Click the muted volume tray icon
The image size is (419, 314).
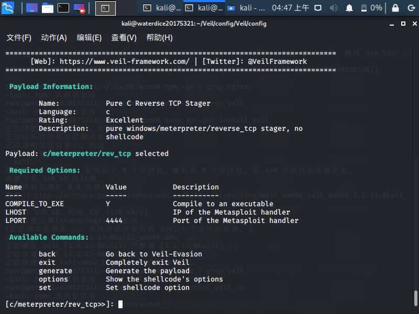click(334, 8)
